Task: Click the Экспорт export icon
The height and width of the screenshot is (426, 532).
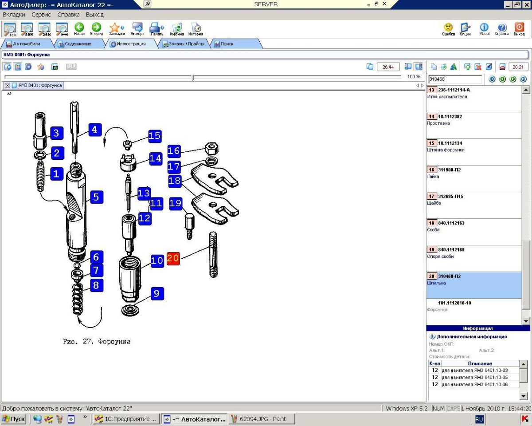Action: (x=137, y=29)
